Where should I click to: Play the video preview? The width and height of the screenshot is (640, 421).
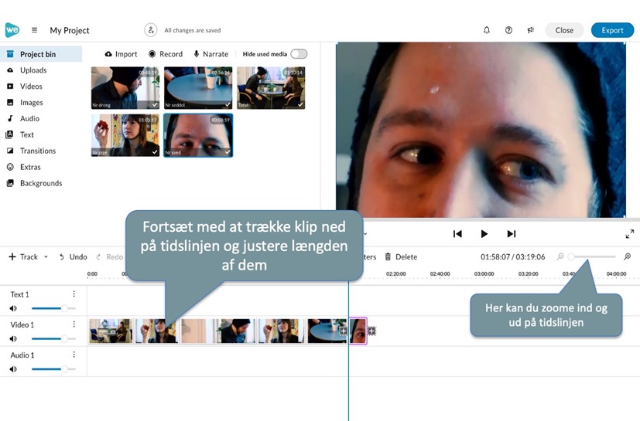coord(484,234)
